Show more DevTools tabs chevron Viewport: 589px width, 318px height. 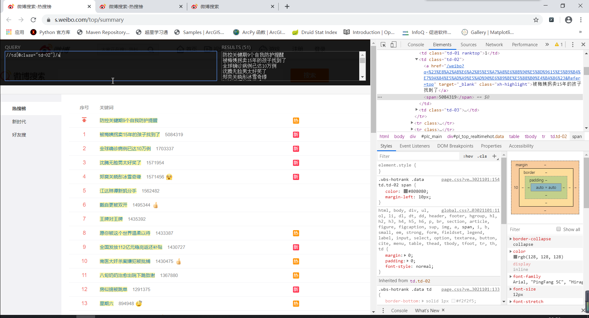coord(547,45)
